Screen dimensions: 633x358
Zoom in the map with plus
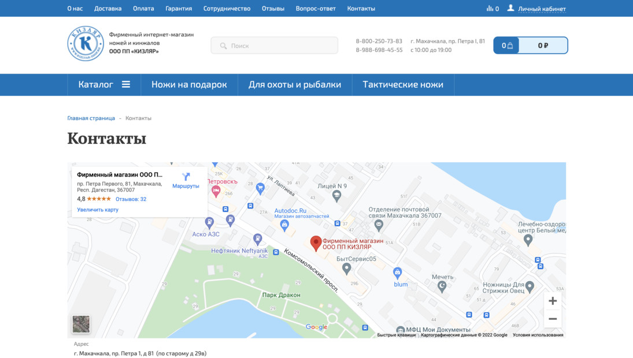pyautogui.click(x=553, y=301)
